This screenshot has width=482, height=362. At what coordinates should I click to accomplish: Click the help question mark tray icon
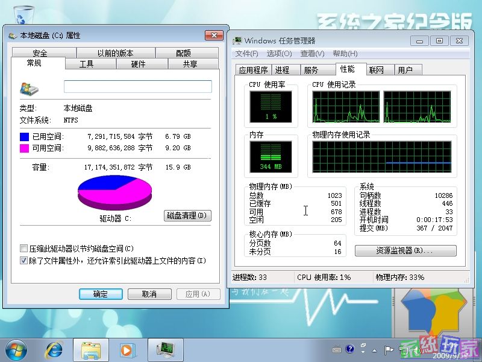350,349
